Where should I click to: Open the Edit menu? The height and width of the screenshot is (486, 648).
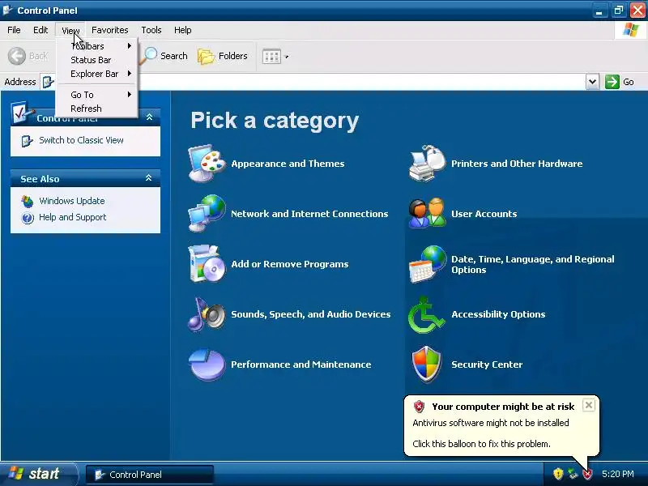(x=40, y=30)
